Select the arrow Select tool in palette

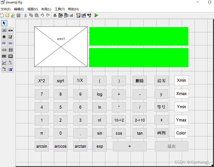coord(4,23)
